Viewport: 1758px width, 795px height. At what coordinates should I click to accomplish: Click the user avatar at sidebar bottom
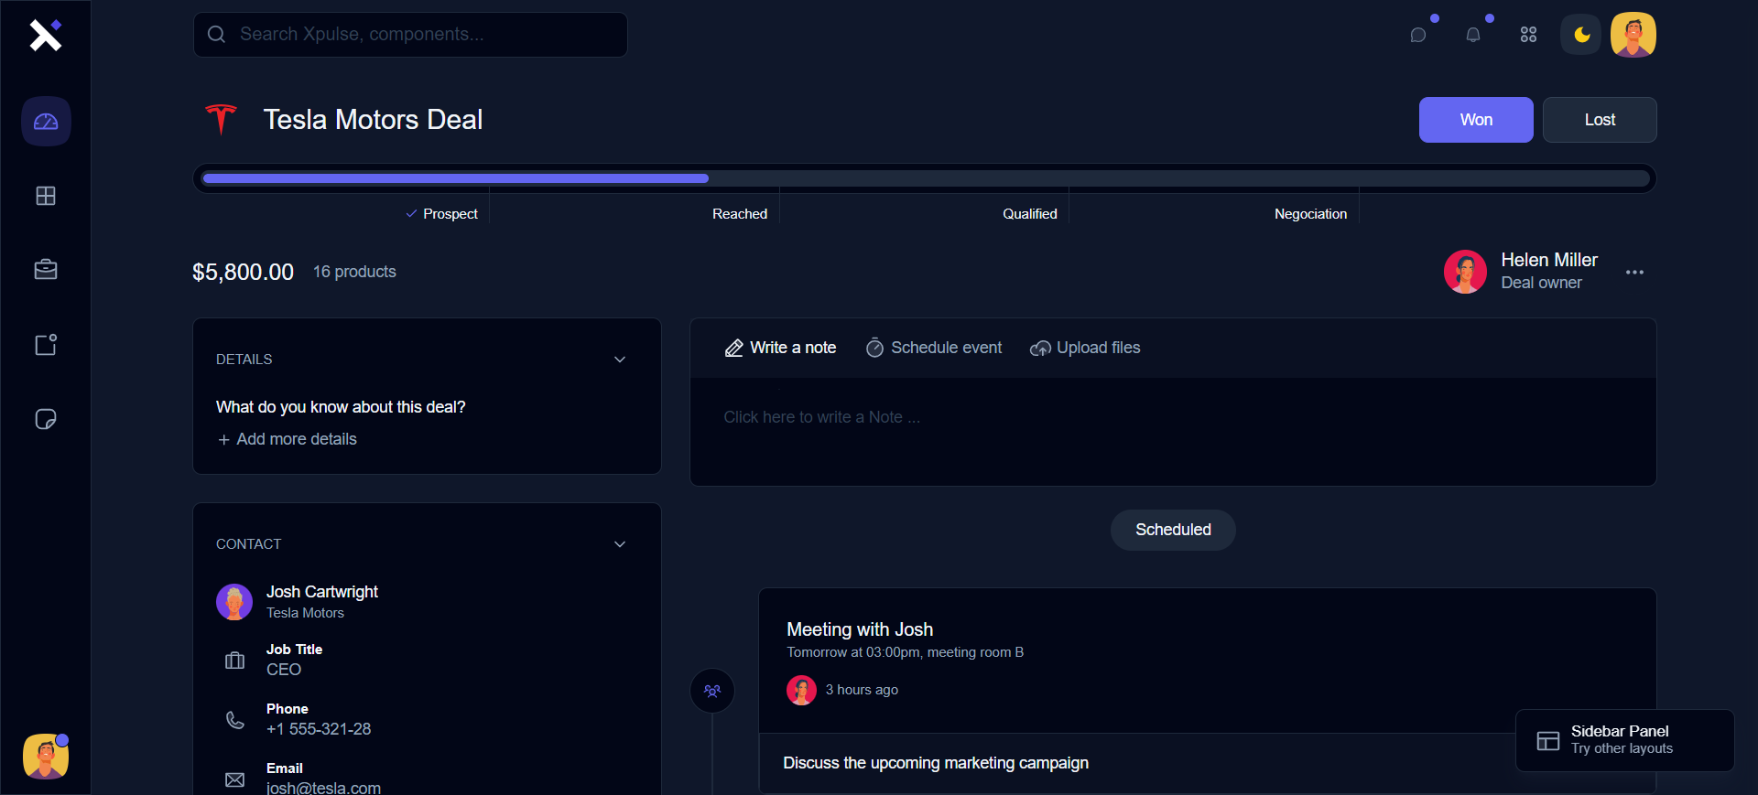click(46, 757)
